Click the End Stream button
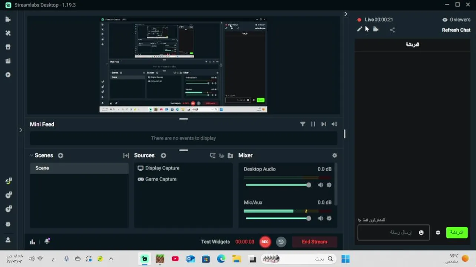 314,242
